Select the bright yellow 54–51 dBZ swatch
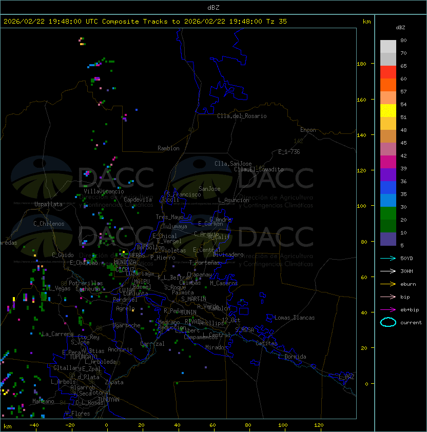The height and width of the screenshot is (432, 427). click(388, 111)
